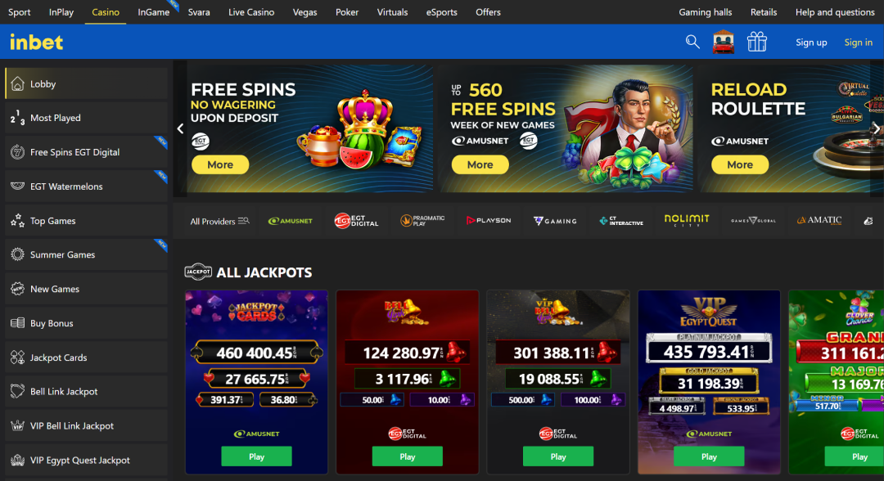
Task: Open the search magnifier icon
Action: (x=692, y=42)
